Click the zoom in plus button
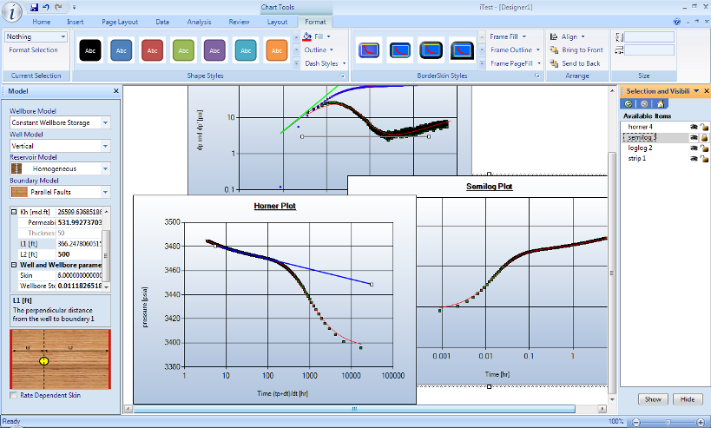Viewport: 711px width, 428px height. coord(701,422)
